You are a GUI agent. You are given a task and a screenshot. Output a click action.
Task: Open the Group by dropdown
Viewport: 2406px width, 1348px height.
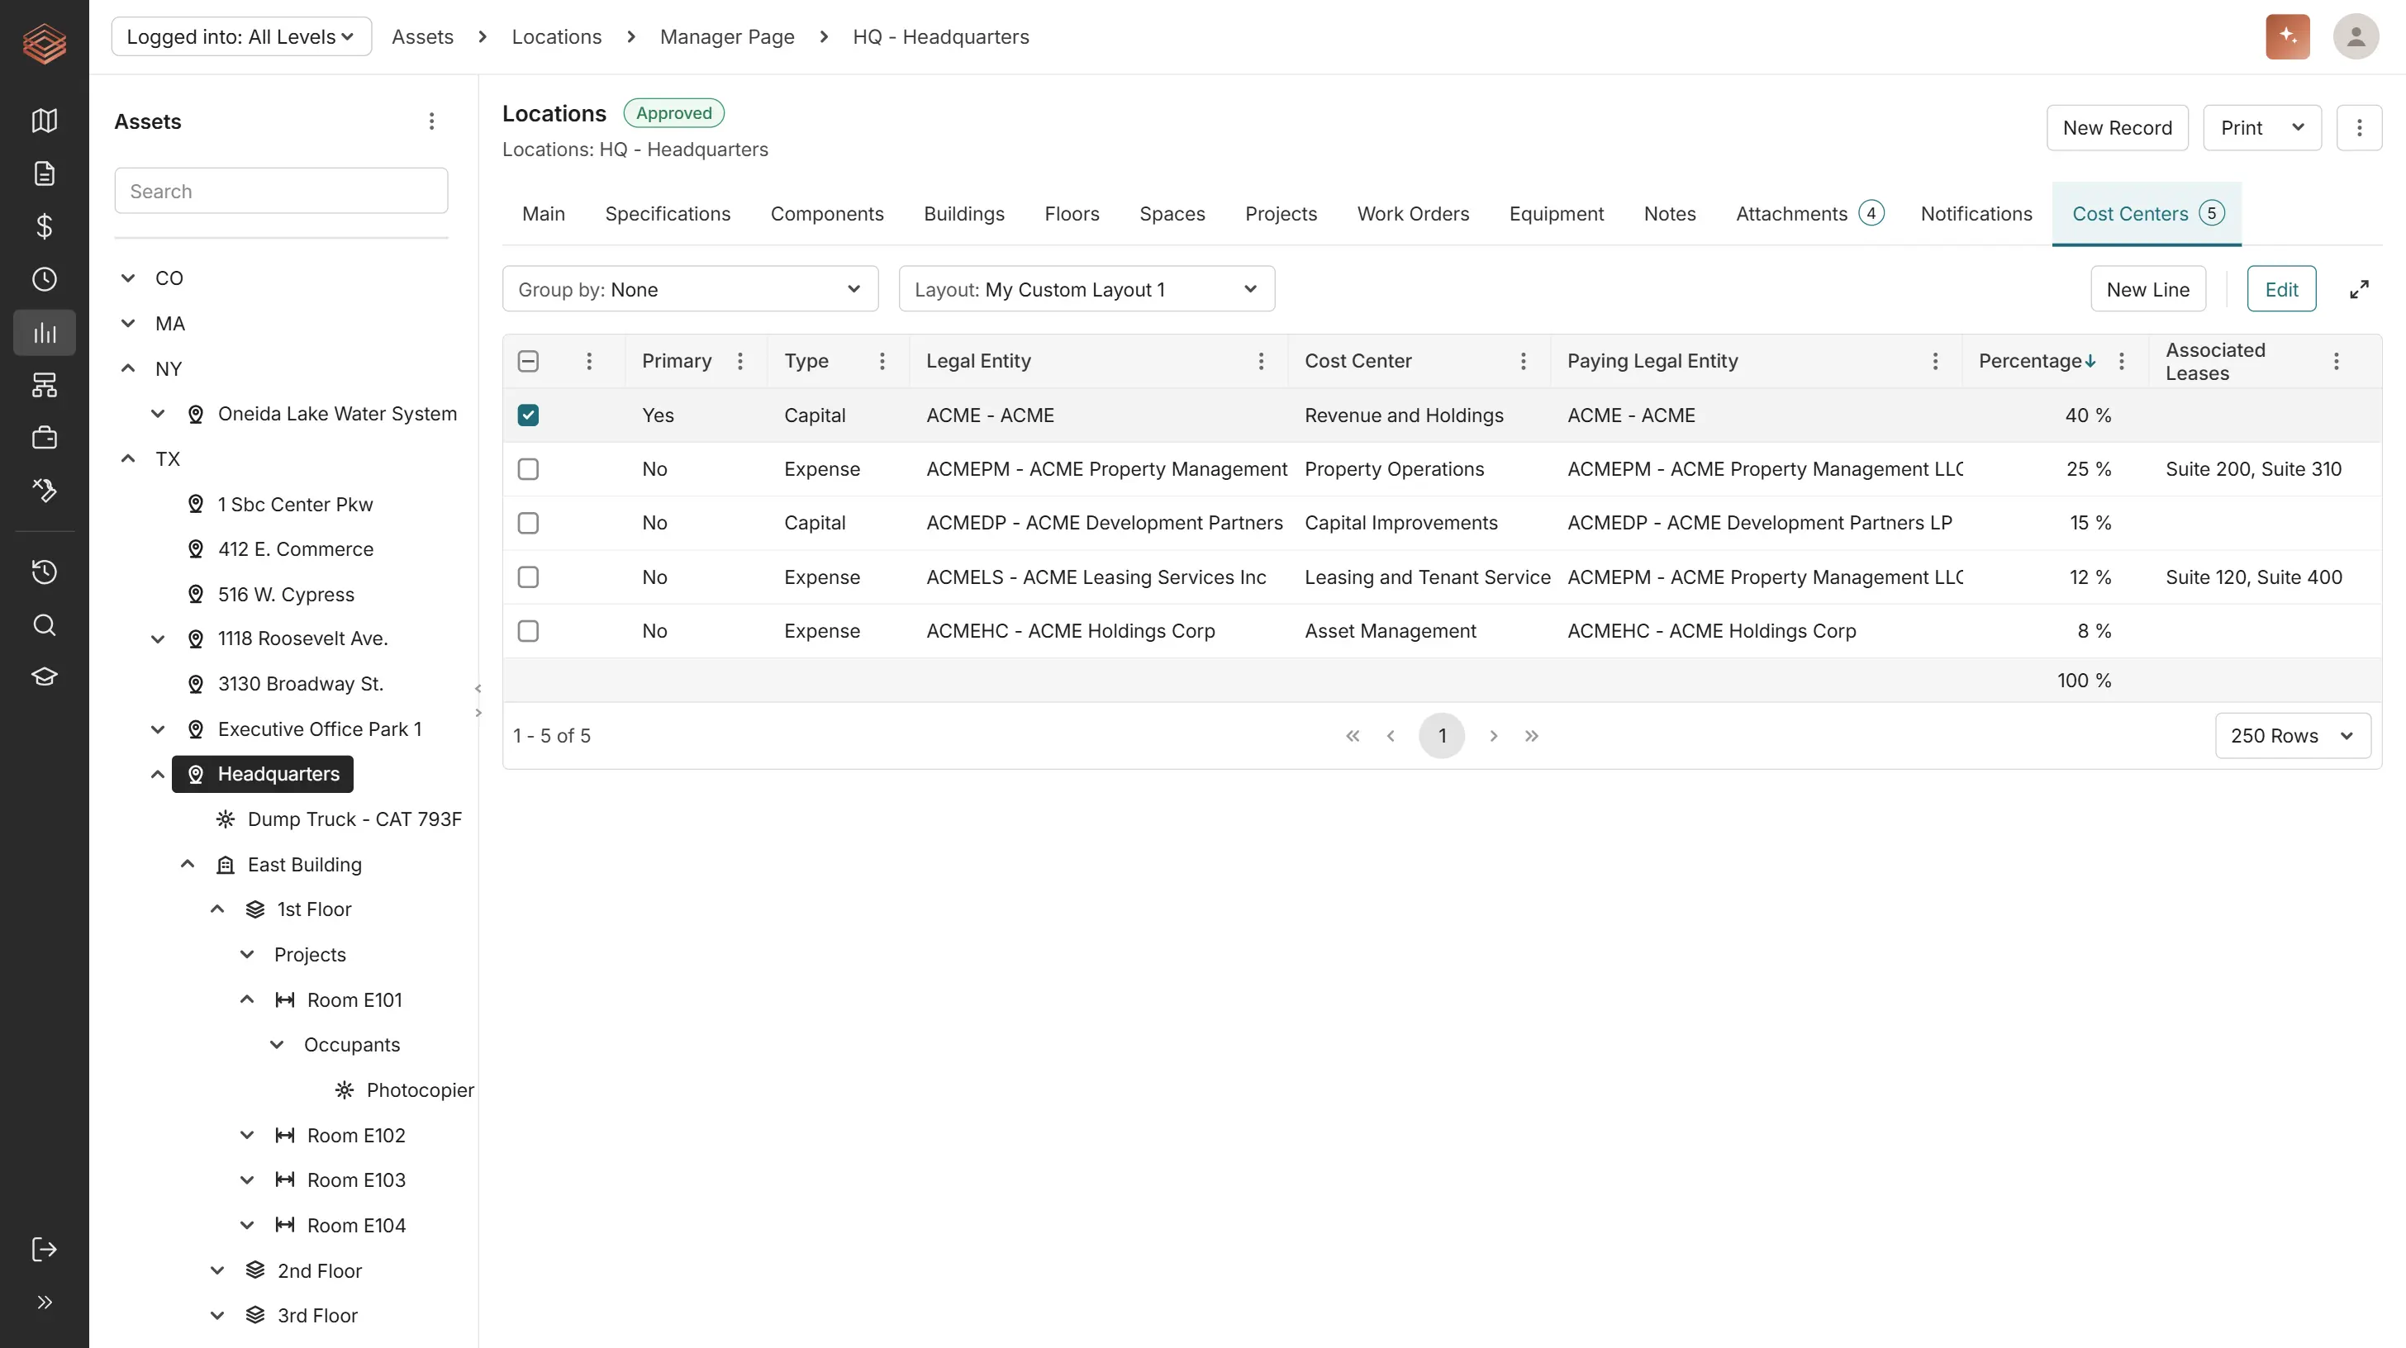coord(690,289)
